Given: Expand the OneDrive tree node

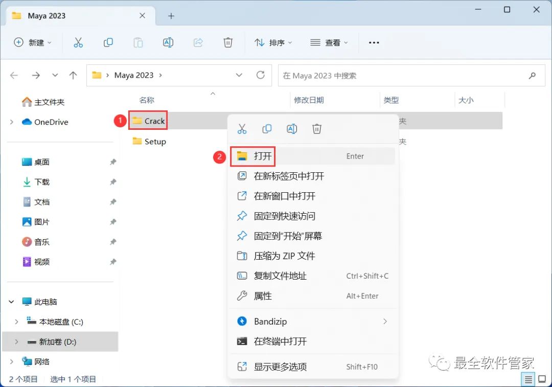Looking at the screenshot, I should pos(12,122).
